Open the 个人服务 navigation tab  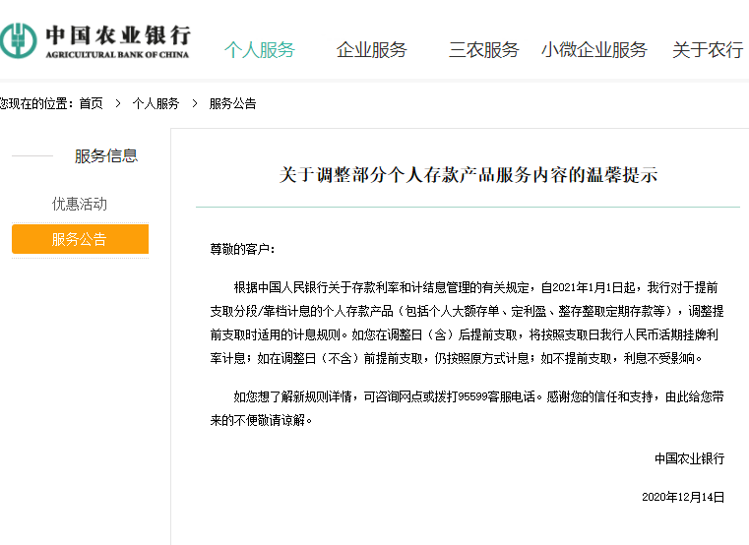259,50
